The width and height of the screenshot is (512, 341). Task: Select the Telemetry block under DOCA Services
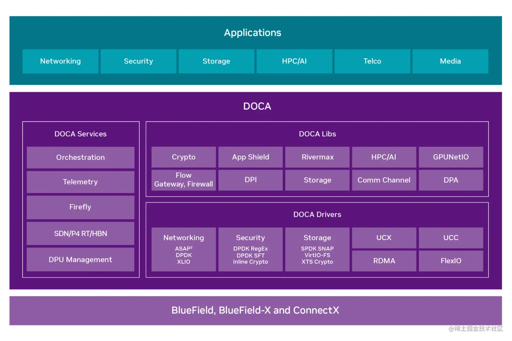pyautogui.click(x=80, y=182)
